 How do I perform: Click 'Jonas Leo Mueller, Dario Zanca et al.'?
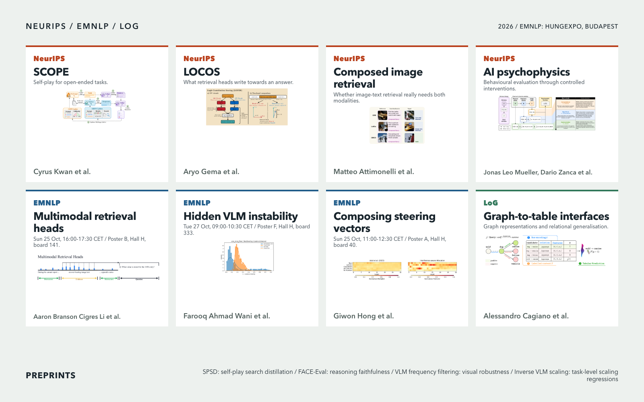pyautogui.click(x=538, y=172)
